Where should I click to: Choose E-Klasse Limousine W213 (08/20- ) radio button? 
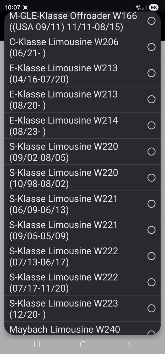click(151, 99)
